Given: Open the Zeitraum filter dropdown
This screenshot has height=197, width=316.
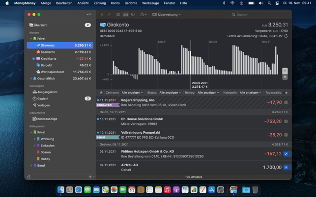Looking at the screenshot, I should click(x=132, y=93).
